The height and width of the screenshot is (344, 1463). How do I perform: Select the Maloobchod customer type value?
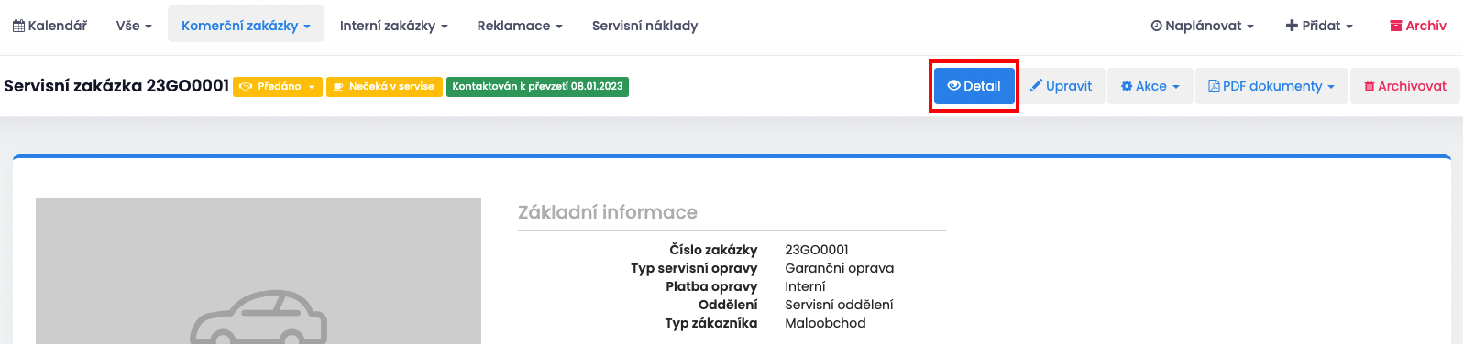825,323
